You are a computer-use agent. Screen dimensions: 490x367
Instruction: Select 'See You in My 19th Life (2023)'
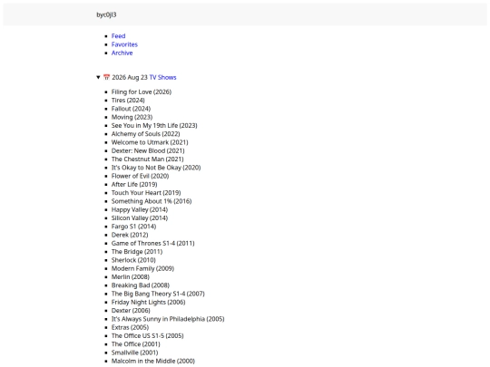tap(154, 125)
